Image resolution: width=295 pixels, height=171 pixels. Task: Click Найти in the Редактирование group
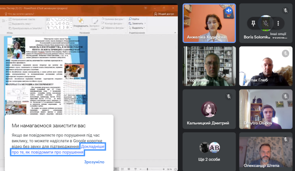coord(134,19)
